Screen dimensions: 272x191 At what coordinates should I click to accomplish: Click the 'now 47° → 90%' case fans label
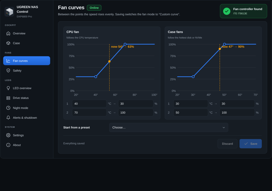click(233, 47)
